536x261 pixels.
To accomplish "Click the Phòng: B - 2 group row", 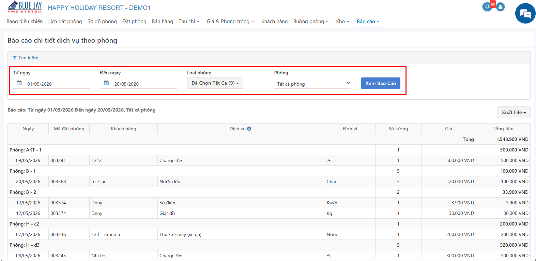I will pyautogui.click(x=269, y=192).
